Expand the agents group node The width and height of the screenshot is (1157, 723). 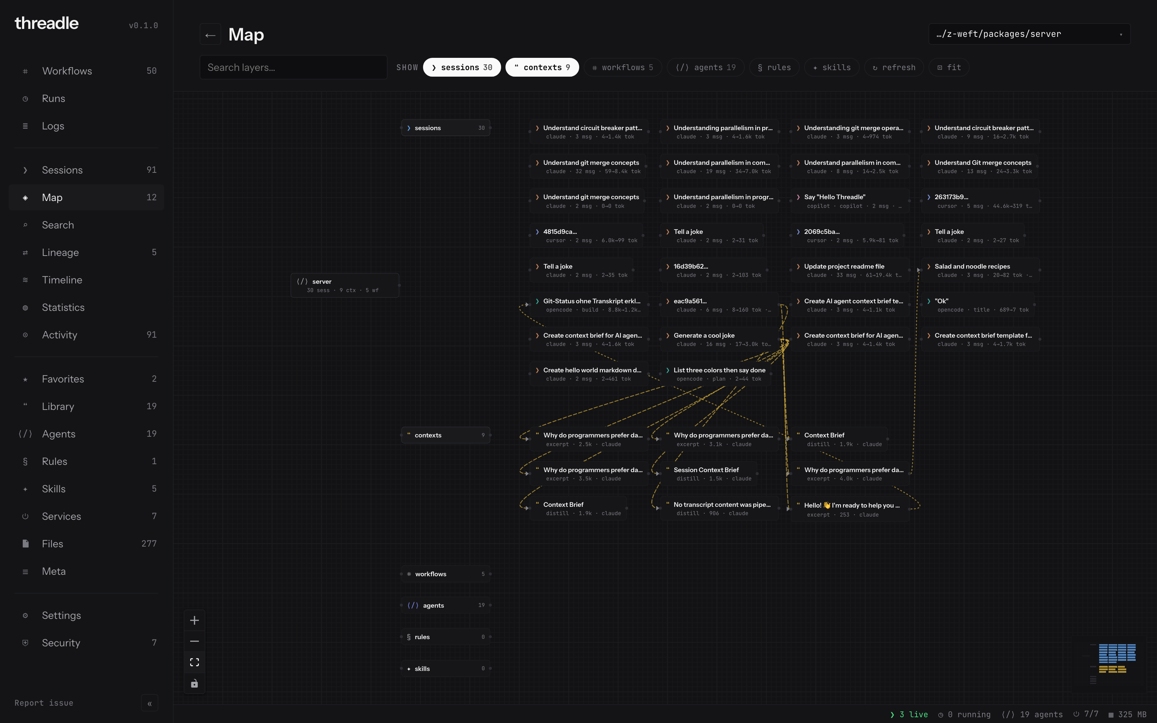coord(445,606)
